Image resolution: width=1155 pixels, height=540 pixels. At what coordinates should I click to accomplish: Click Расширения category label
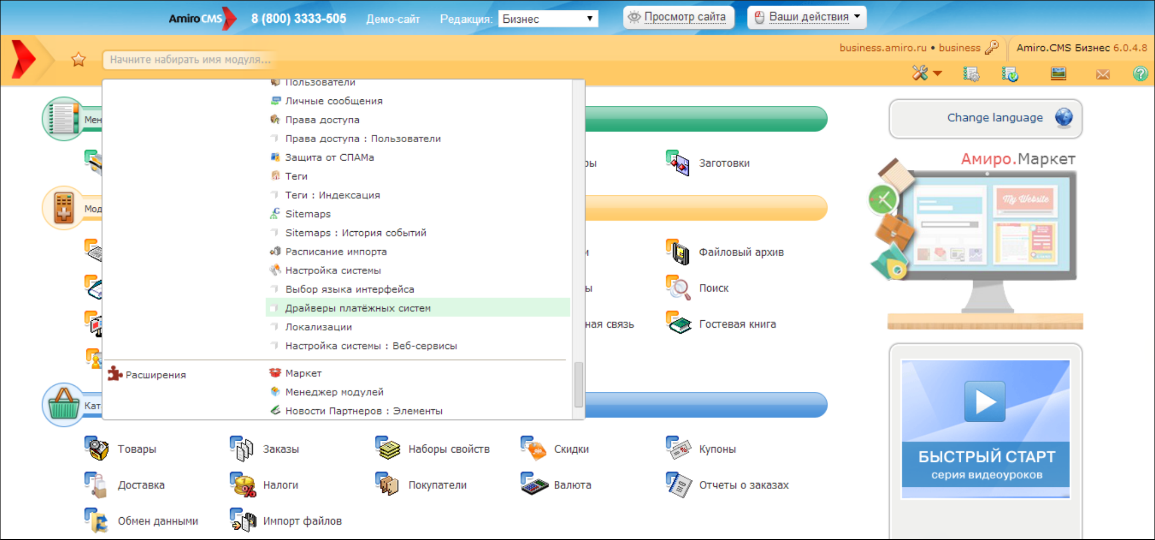pyautogui.click(x=155, y=375)
